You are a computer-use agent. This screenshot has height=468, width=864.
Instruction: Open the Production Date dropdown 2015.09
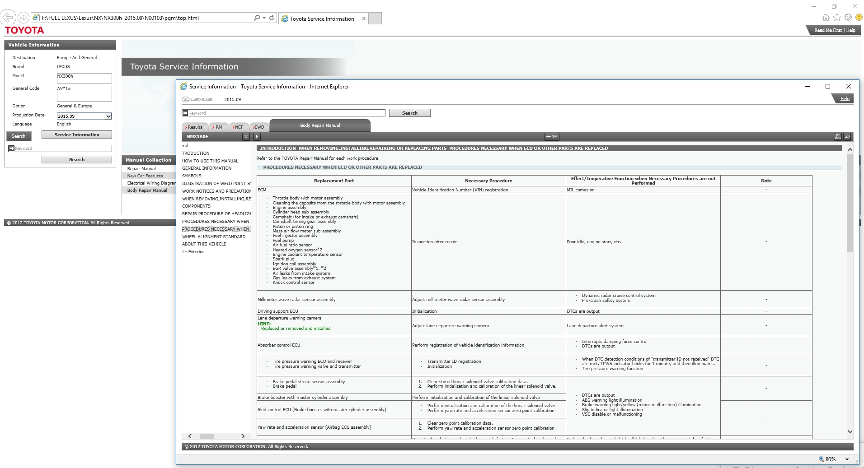84,116
